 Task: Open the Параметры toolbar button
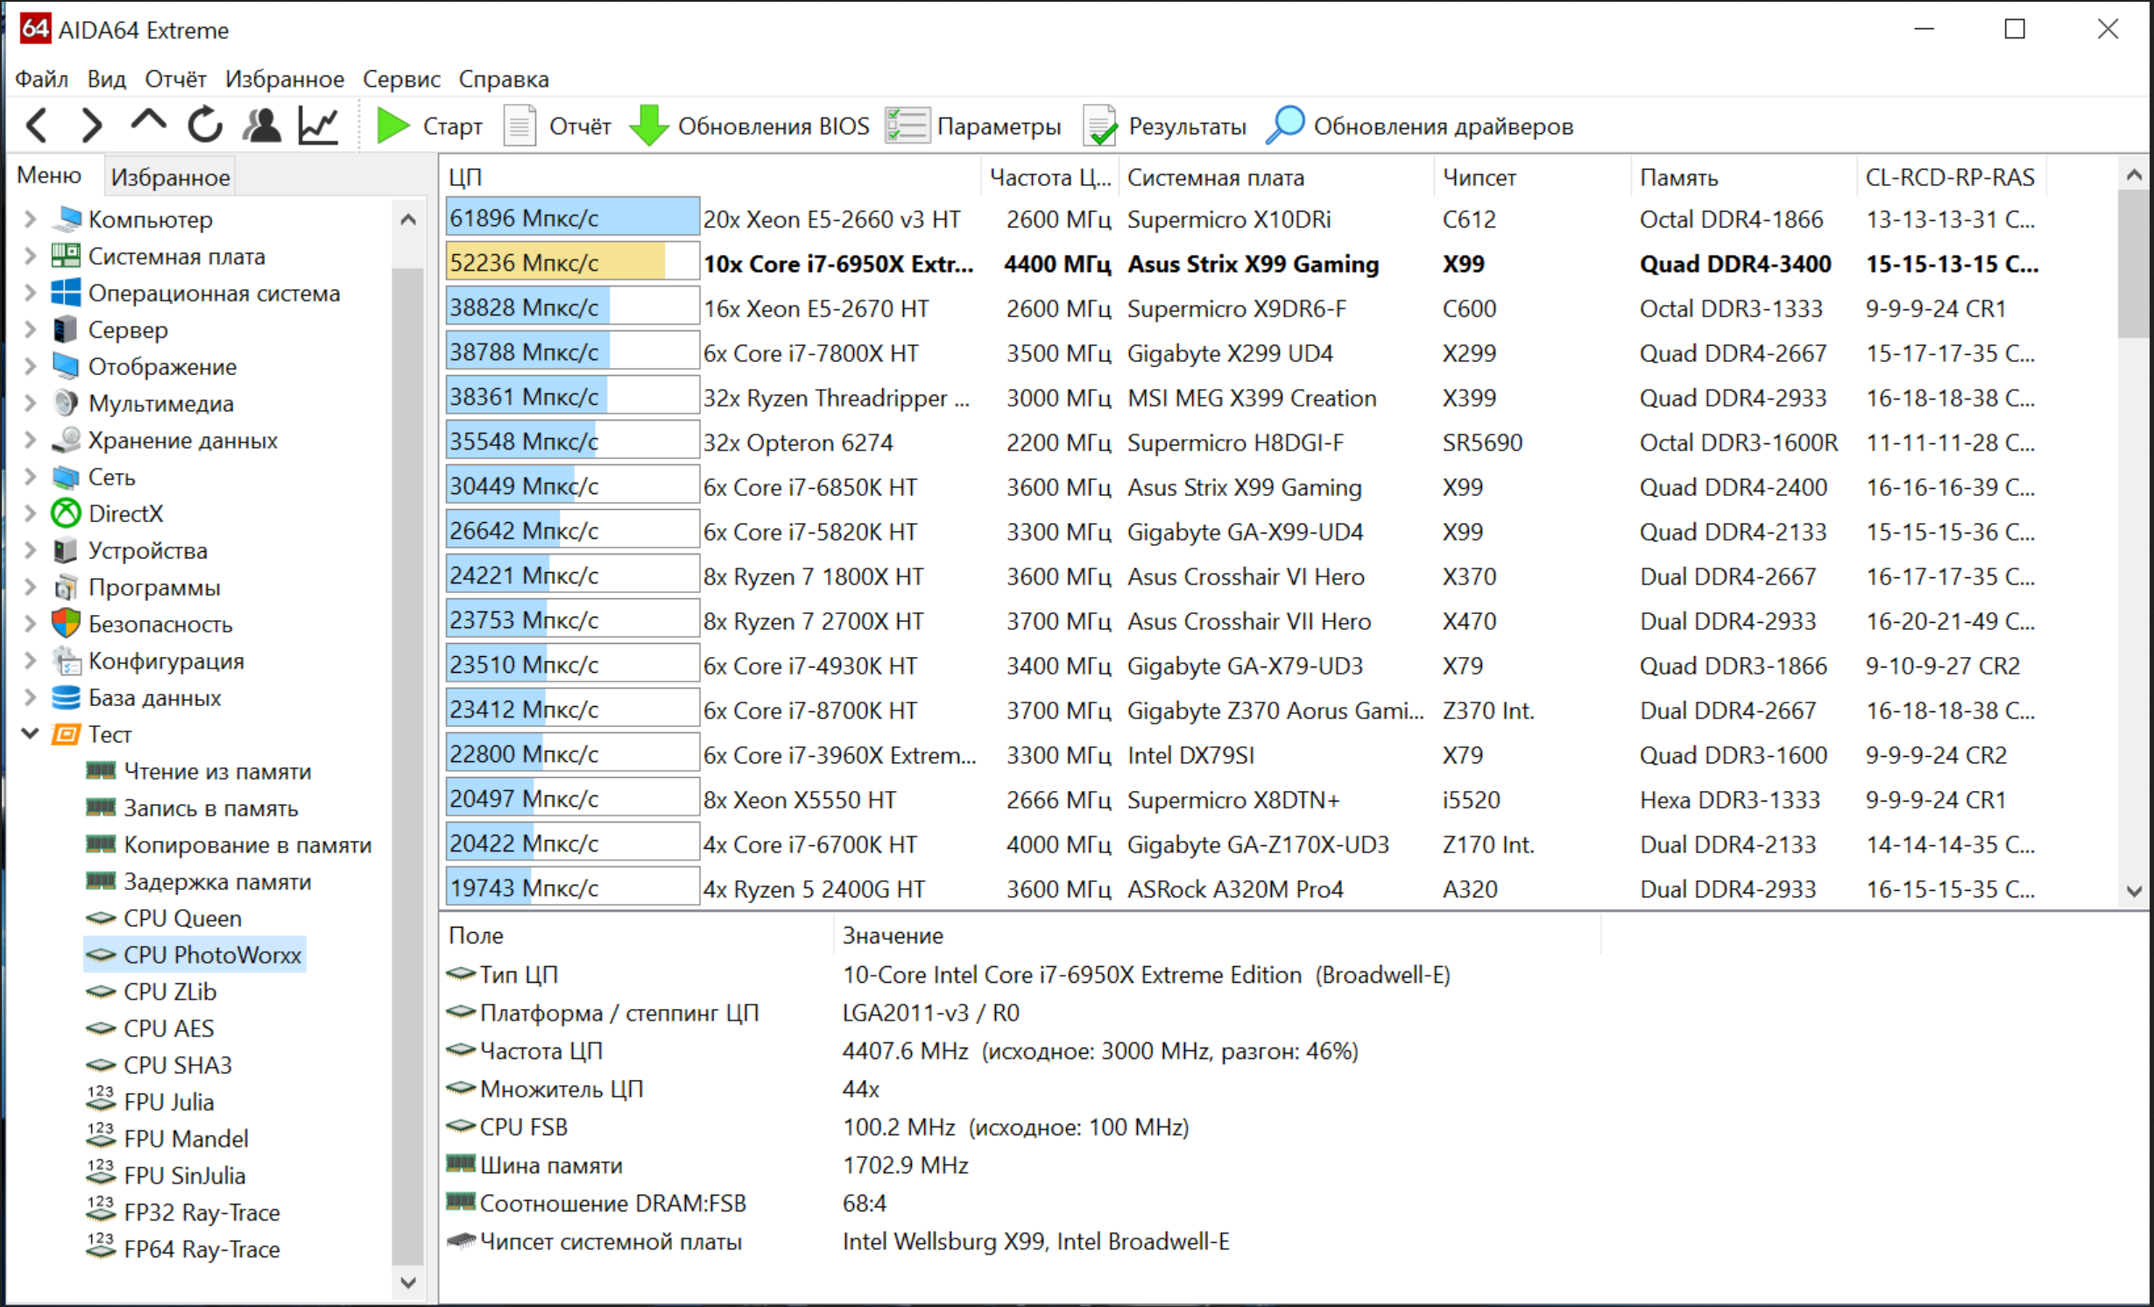point(974,126)
